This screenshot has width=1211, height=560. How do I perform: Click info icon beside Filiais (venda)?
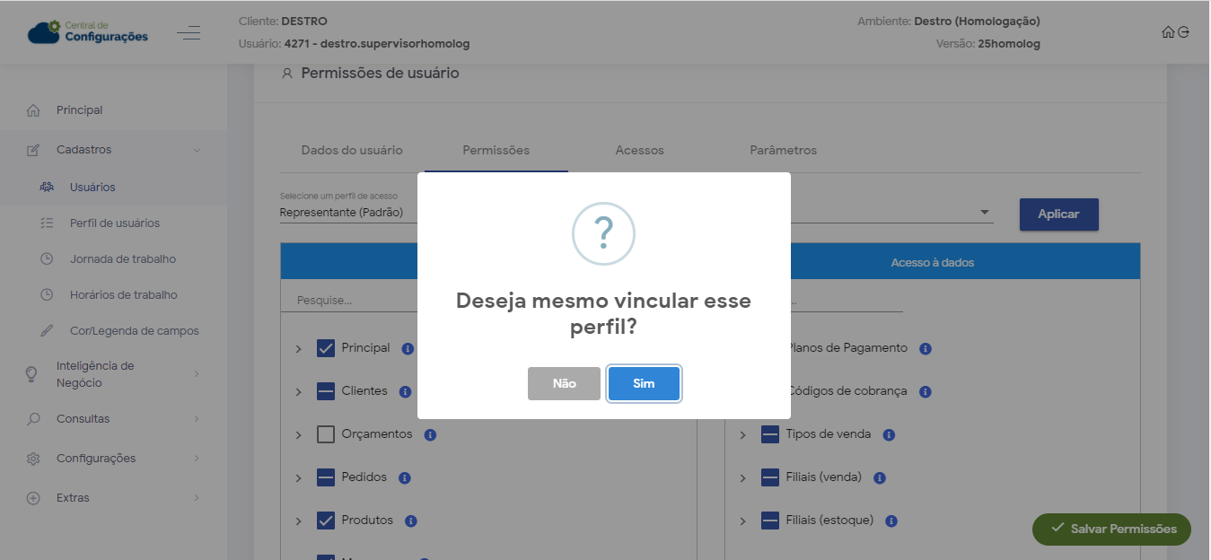click(880, 477)
